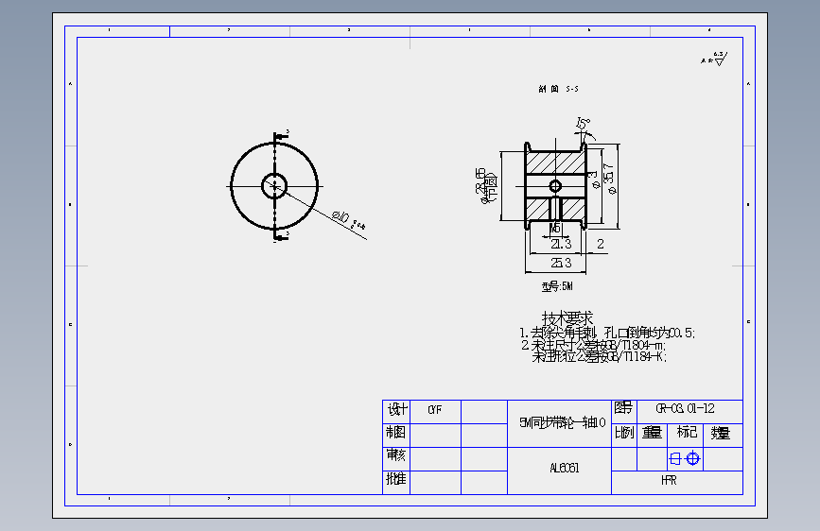The width and height of the screenshot is (820, 531).
Task: Click the lower section cut arrow on front view
Action: 281,237
